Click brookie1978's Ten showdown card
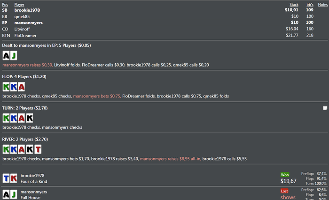The image size is (329, 200). [x=6, y=178]
